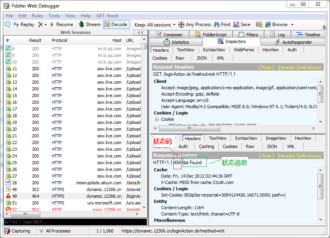330x238 pixels.
Task: Toggle the Filters tab checkbox
Action: pos(242,35)
